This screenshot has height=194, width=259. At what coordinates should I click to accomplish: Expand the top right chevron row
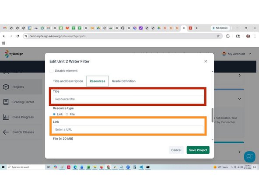[x=239, y=76]
